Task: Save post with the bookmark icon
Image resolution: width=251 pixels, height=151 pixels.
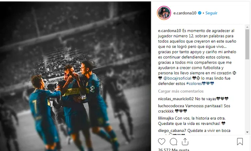Action: click(x=240, y=142)
